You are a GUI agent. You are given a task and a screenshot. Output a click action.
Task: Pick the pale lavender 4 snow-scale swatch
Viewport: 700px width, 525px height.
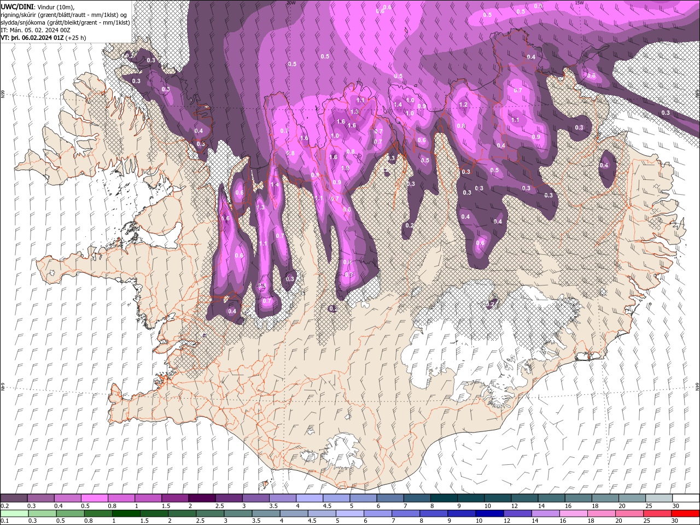pos(308,498)
